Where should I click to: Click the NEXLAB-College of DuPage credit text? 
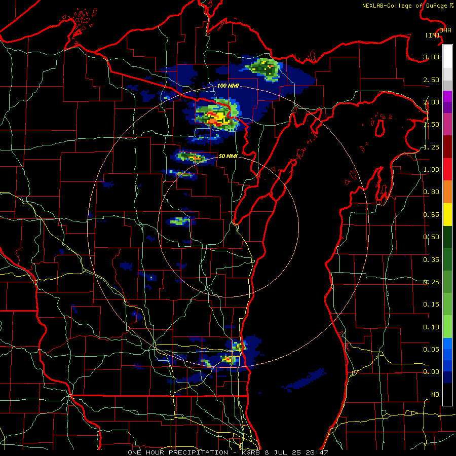tap(407, 6)
